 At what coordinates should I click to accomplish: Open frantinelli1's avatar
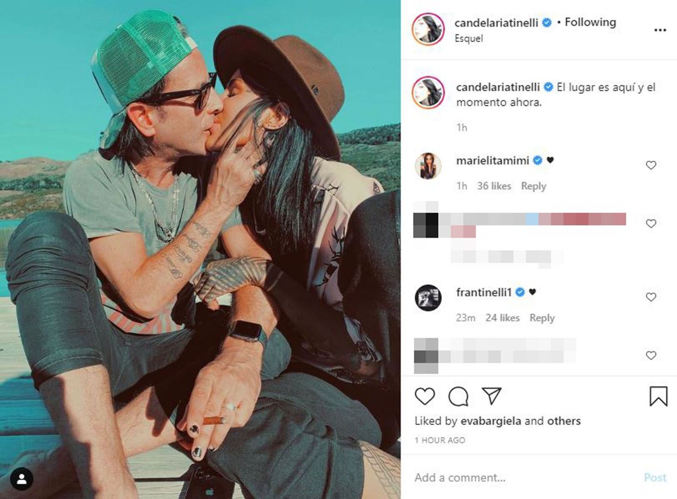428,298
